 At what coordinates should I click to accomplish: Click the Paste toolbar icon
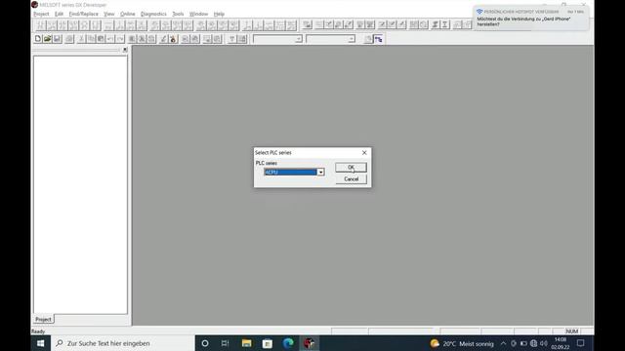[x=101, y=39]
